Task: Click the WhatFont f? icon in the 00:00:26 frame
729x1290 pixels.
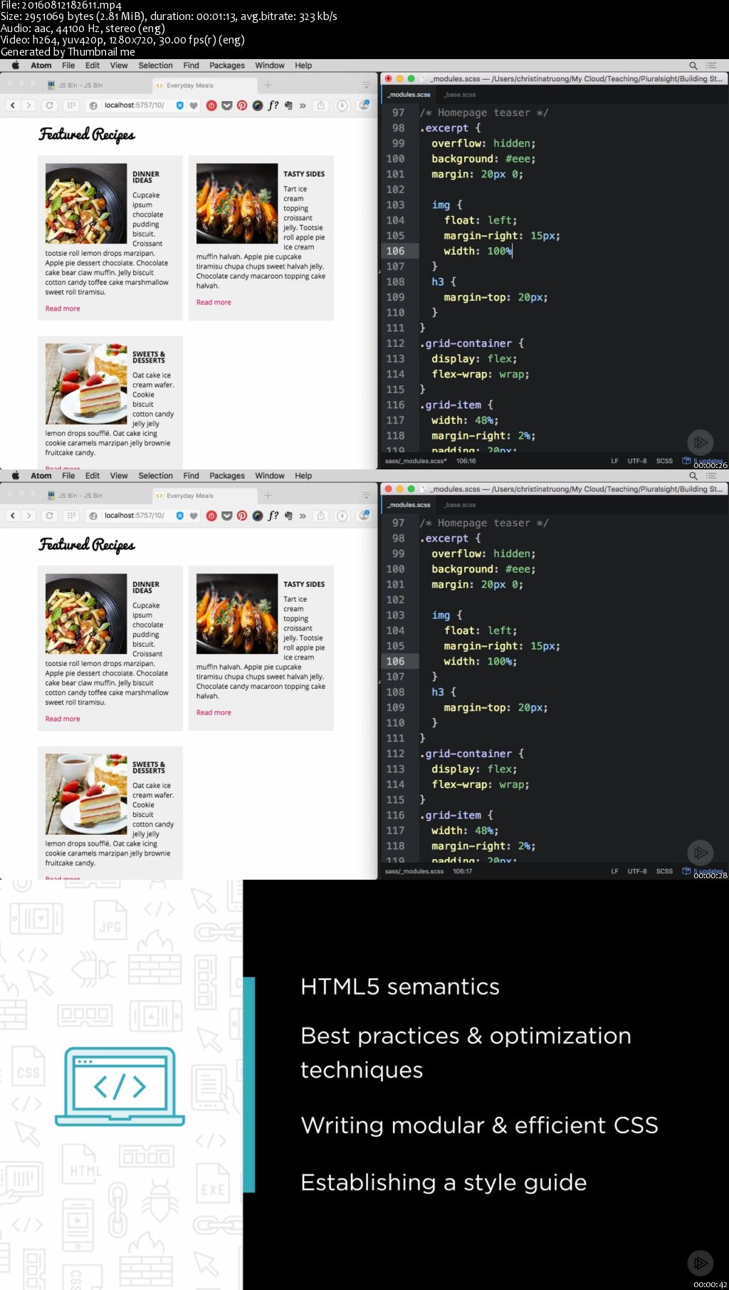Action: [273, 105]
